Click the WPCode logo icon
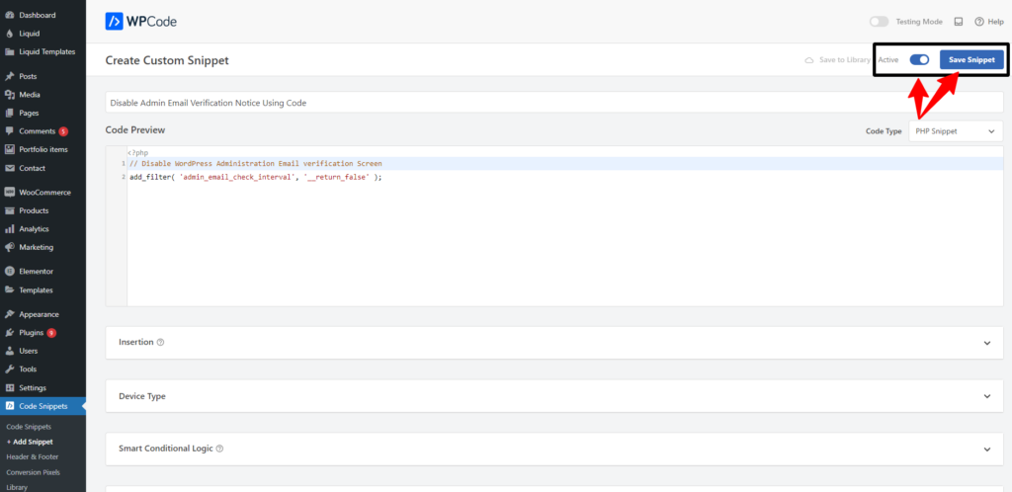The image size is (1012, 492). (115, 21)
